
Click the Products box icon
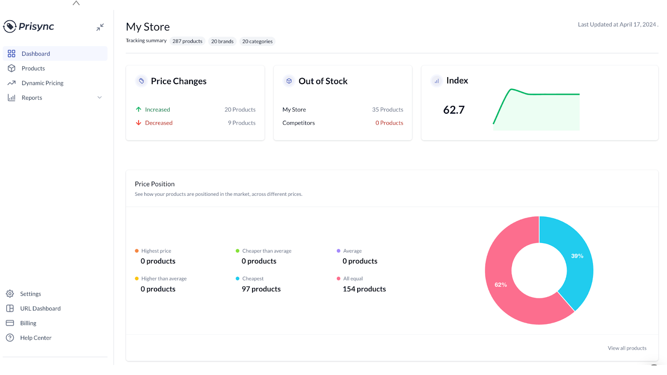tap(12, 68)
